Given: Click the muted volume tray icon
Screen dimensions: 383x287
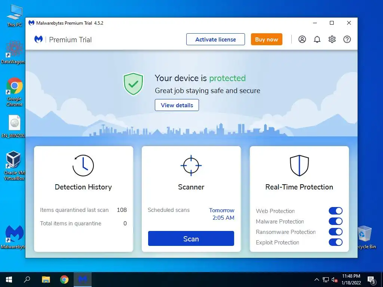Looking at the screenshot, I should point(334,280).
